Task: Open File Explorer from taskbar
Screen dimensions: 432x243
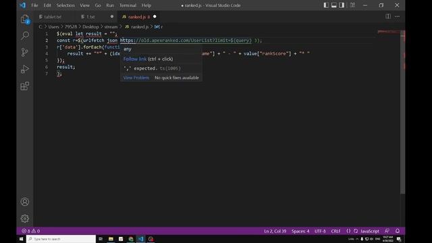Action: click(111, 239)
